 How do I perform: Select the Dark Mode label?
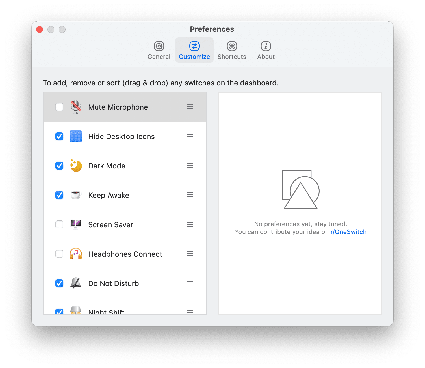[107, 166]
